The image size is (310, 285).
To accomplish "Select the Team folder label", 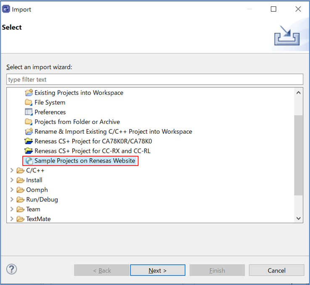I will 33,209.
